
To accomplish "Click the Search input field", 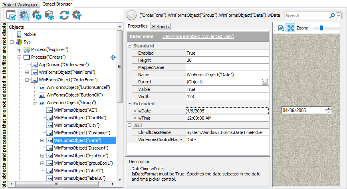I will pos(306,16).
